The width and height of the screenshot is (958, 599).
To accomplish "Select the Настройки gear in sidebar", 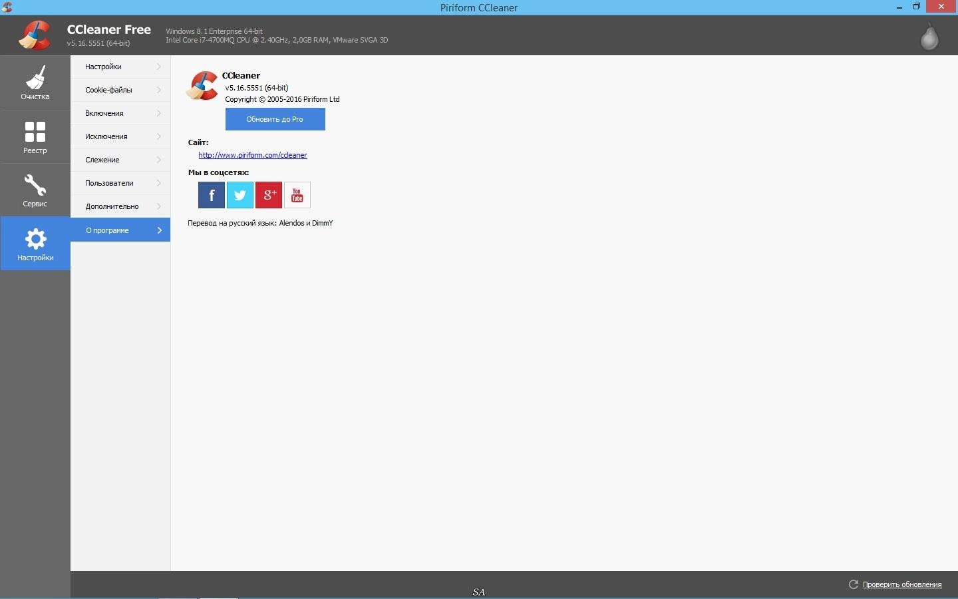I will point(35,244).
